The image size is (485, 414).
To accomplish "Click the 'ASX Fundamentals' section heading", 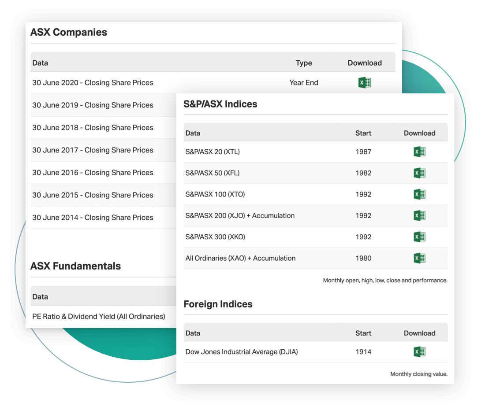I will [75, 266].
